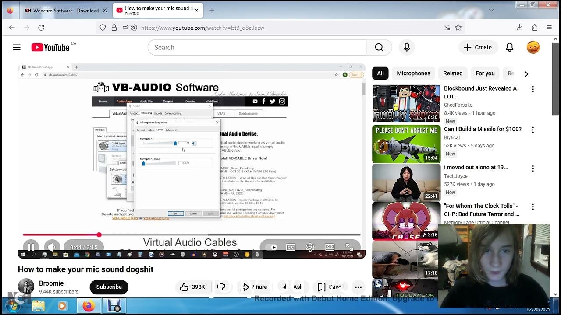Pause the video
561x315 pixels.
pos(31,248)
